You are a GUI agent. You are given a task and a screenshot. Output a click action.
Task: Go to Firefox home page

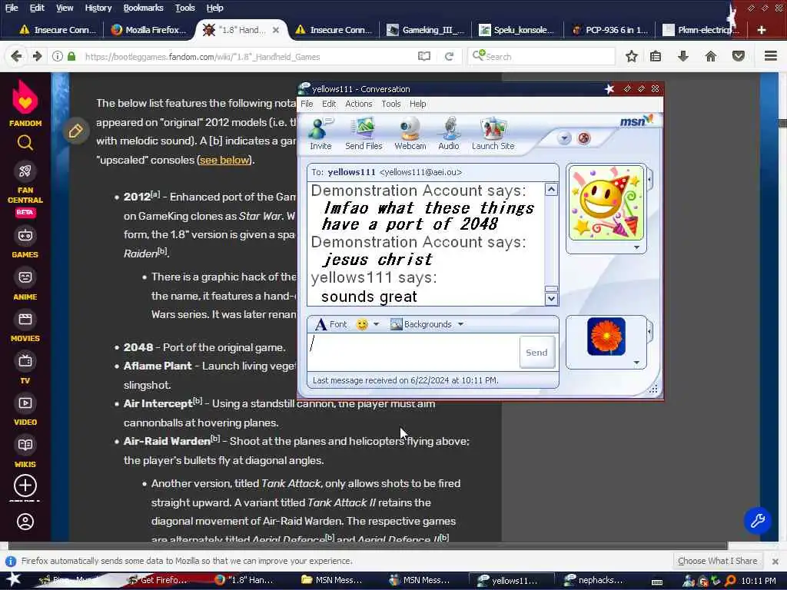tap(711, 56)
